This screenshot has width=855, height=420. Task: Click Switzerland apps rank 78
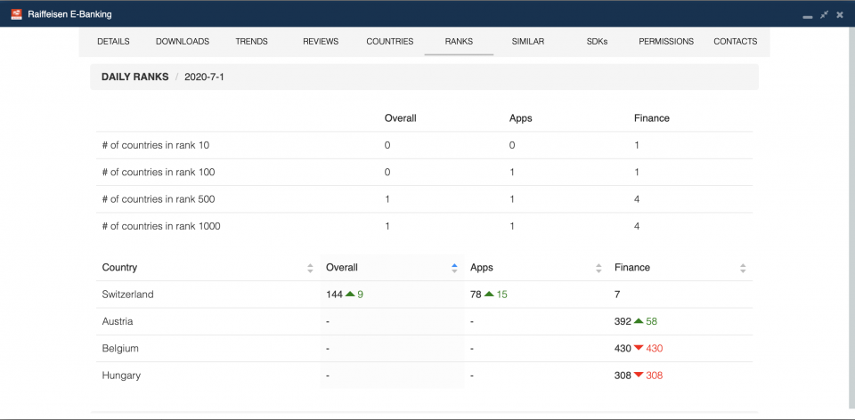pos(476,295)
